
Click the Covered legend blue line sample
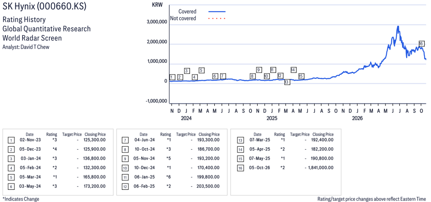coord(217,12)
